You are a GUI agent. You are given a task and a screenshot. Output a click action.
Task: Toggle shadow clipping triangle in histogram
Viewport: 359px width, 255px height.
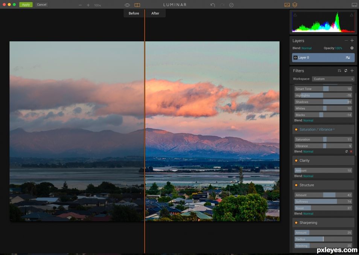pyautogui.click(x=295, y=15)
